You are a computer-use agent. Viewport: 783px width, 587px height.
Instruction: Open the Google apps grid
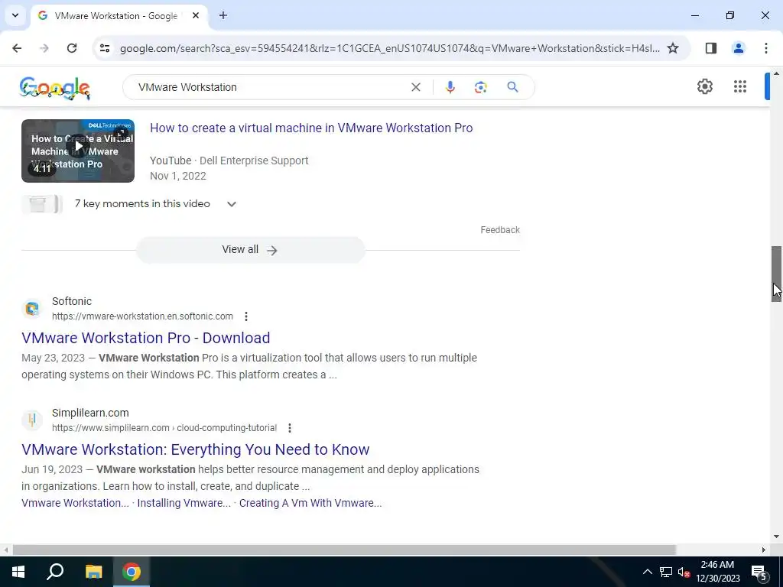pos(740,86)
